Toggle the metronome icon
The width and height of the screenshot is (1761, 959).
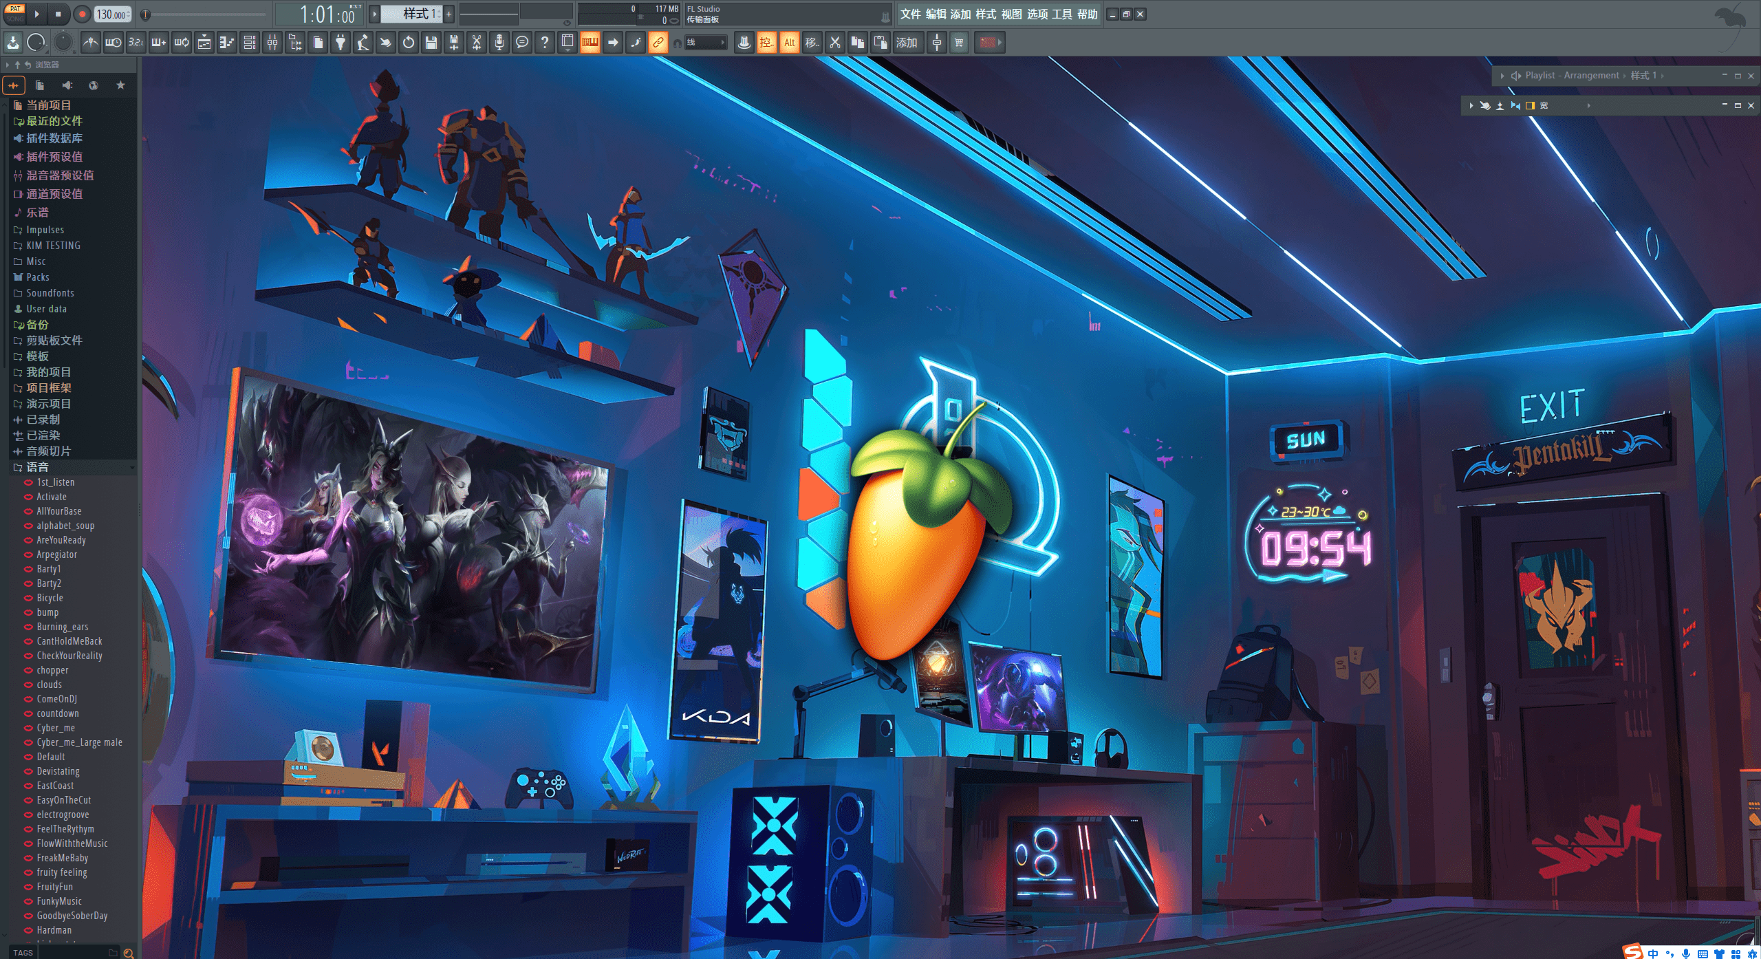point(91,43)
